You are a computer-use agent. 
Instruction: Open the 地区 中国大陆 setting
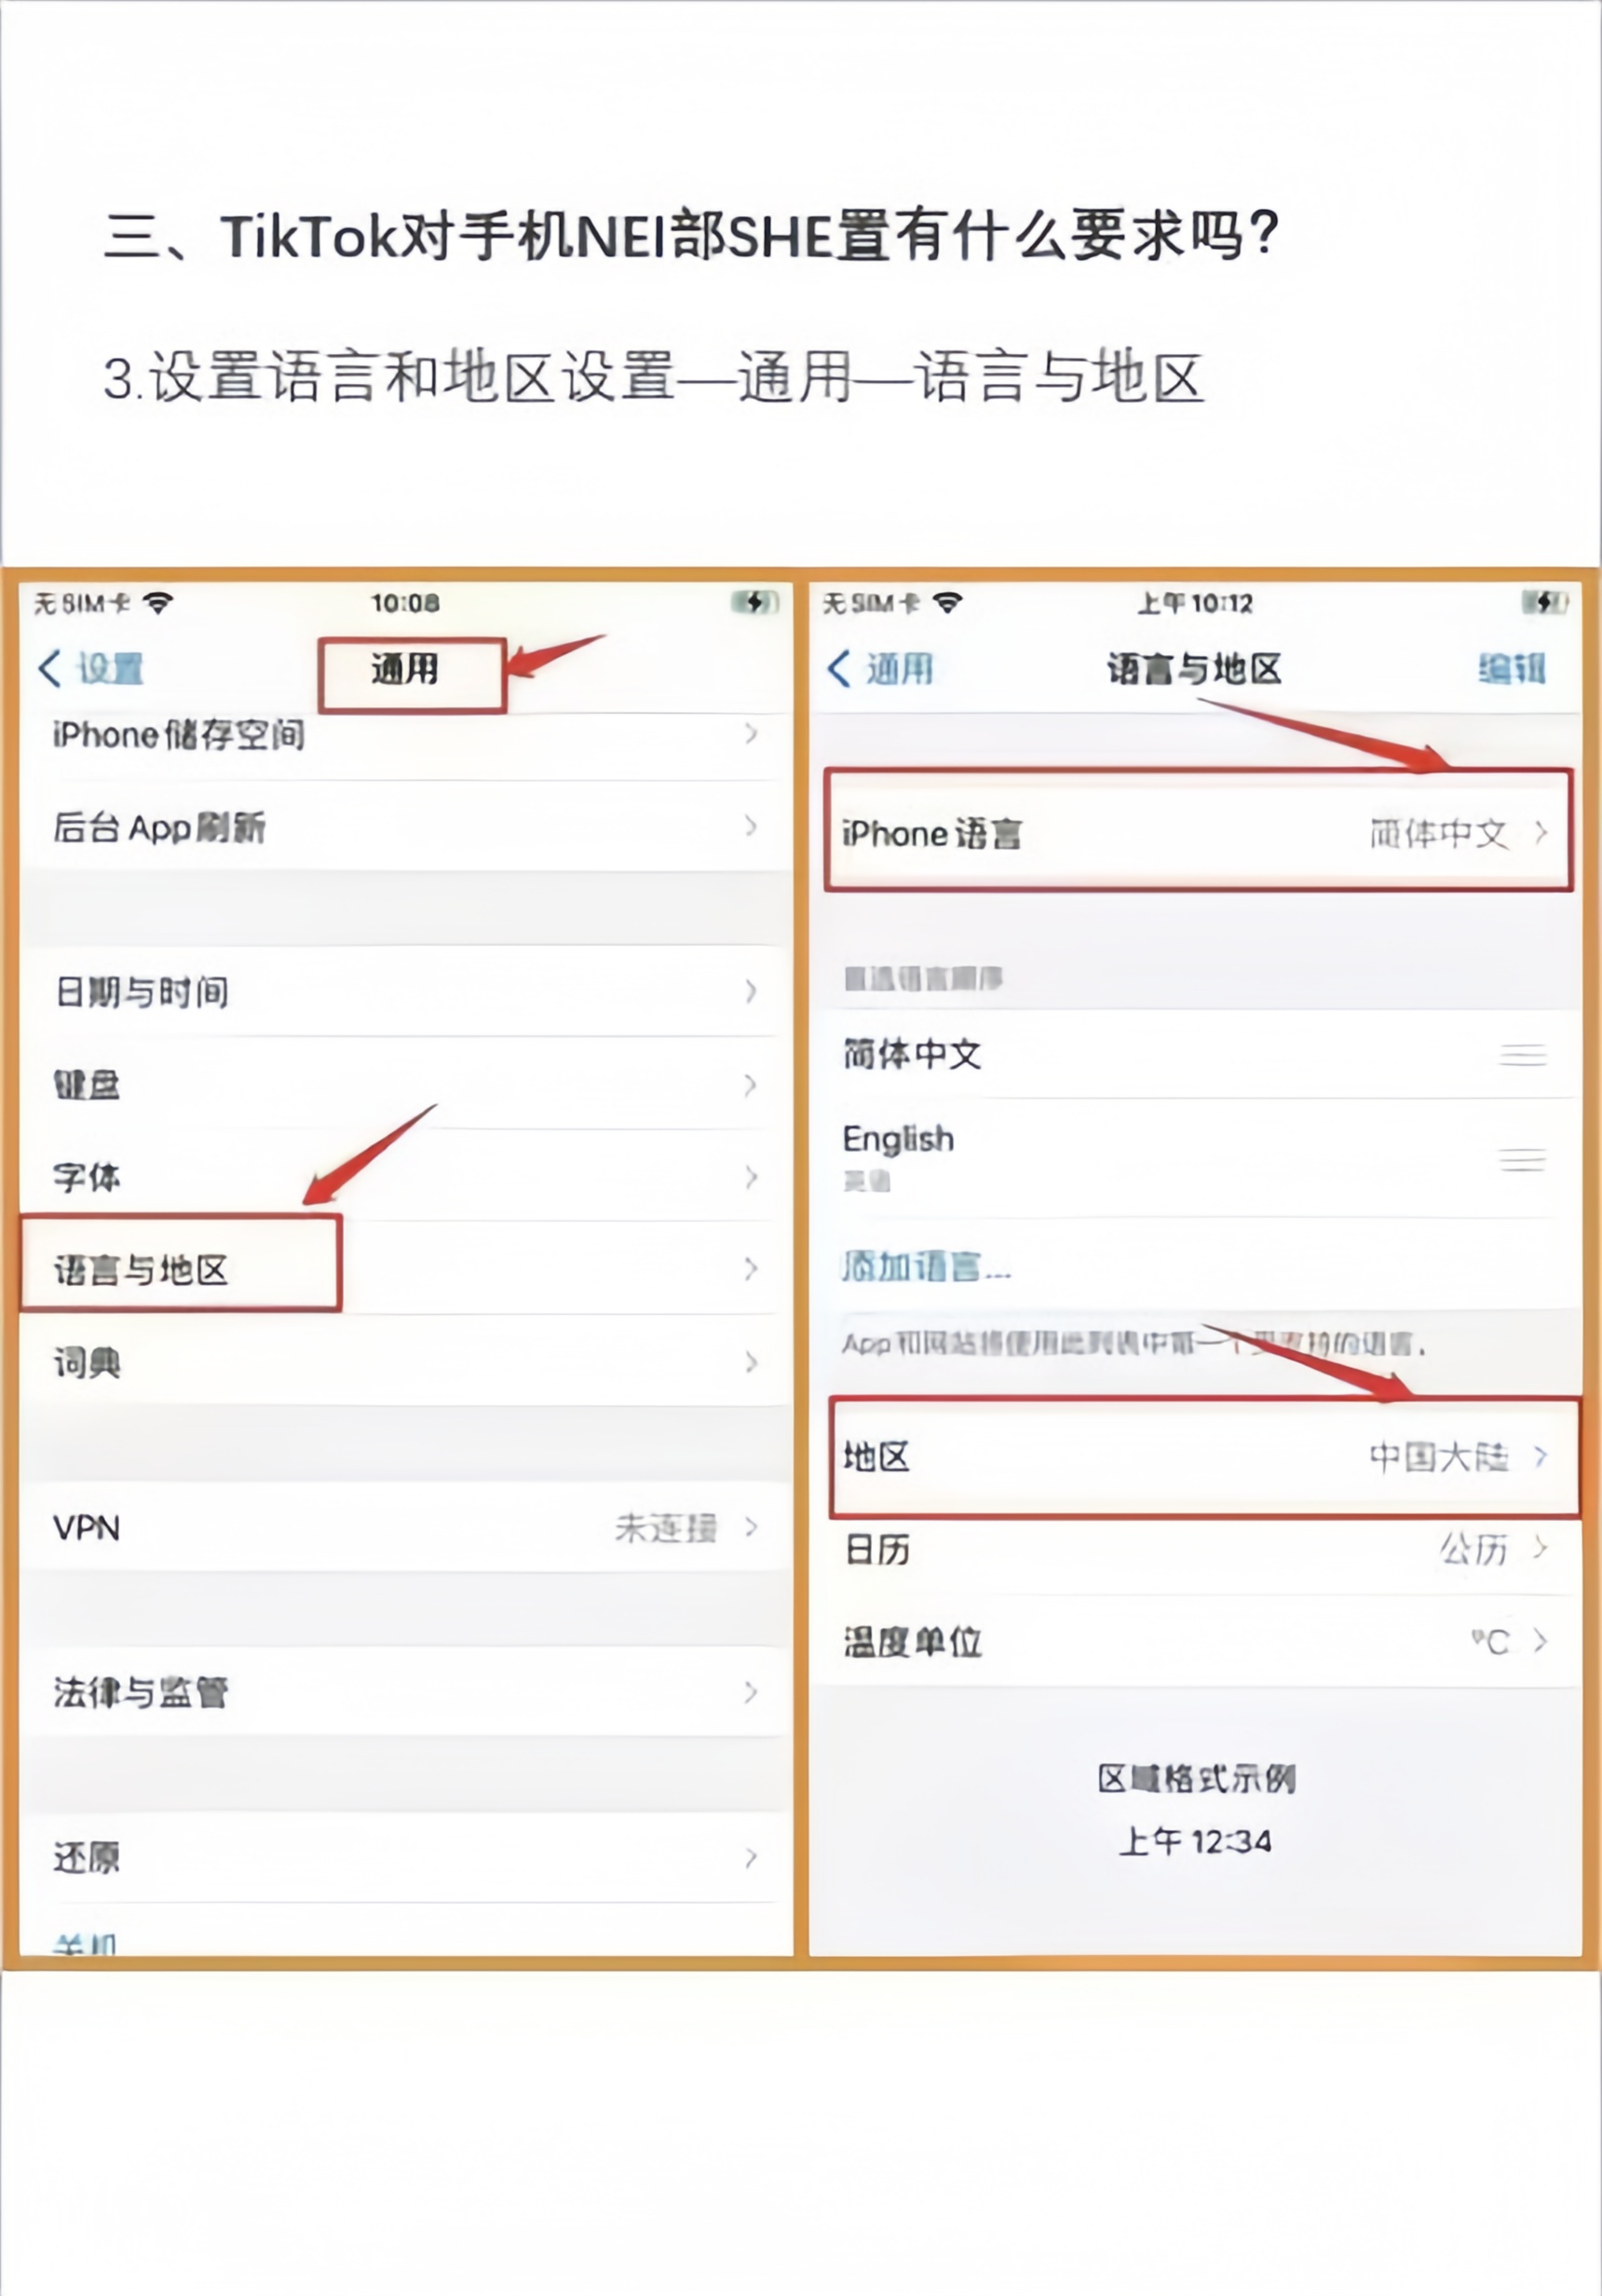point(1204,1457)
